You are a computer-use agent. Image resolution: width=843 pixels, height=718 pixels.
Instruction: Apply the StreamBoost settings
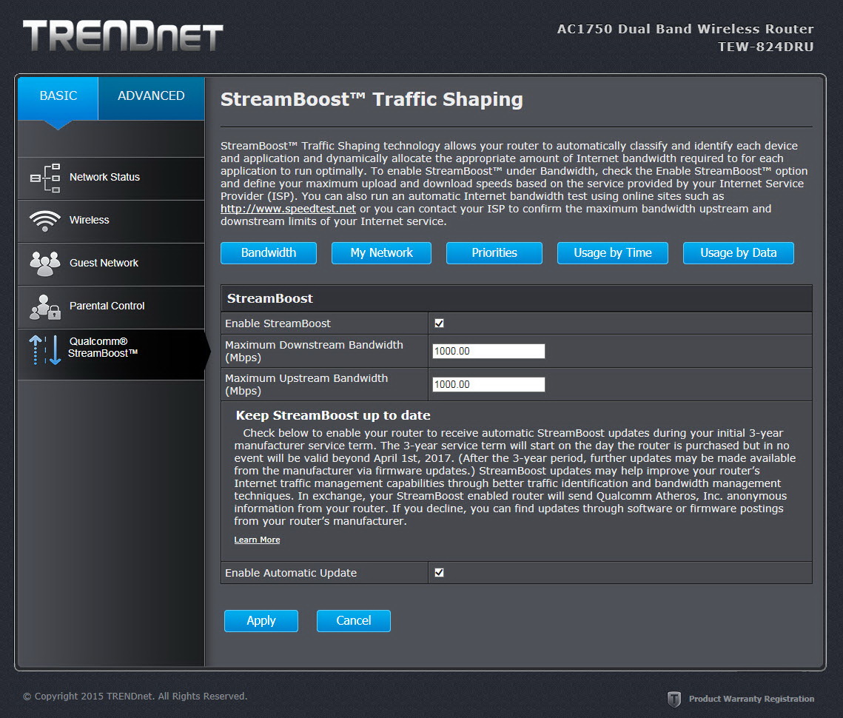tap(261, 620)
